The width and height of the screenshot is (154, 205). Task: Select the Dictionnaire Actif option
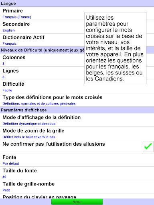77,40
